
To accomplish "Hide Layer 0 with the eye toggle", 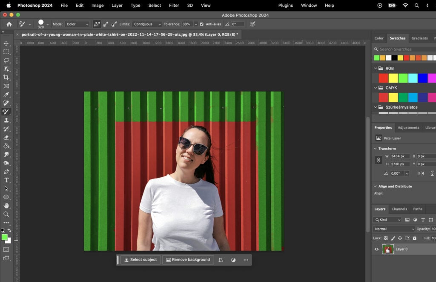I will (376, 249).
